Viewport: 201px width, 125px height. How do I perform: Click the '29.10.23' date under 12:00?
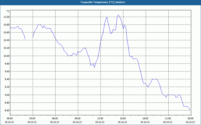point(100,122)
